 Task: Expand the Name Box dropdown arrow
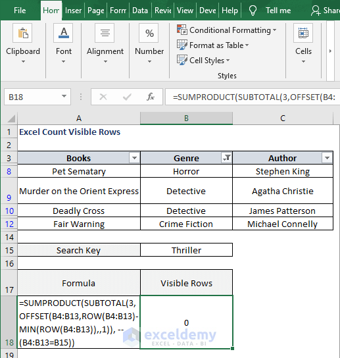pyautogui.click(x=64, y=96)
